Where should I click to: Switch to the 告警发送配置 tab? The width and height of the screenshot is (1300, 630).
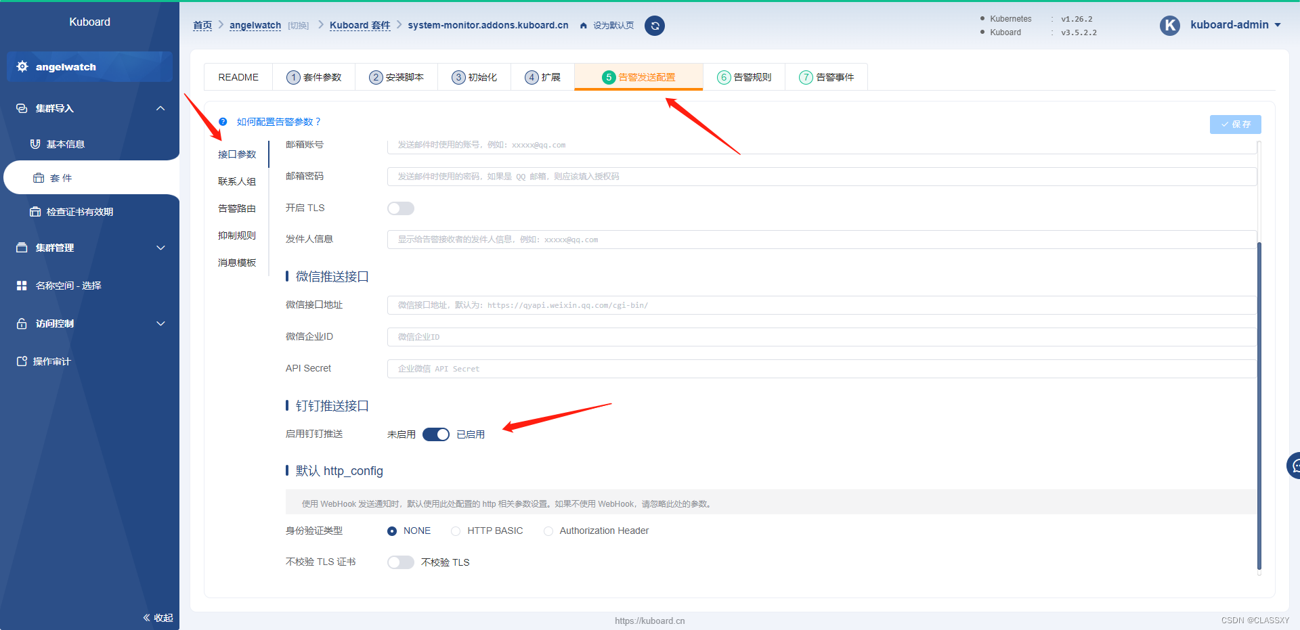click(638, 77)
